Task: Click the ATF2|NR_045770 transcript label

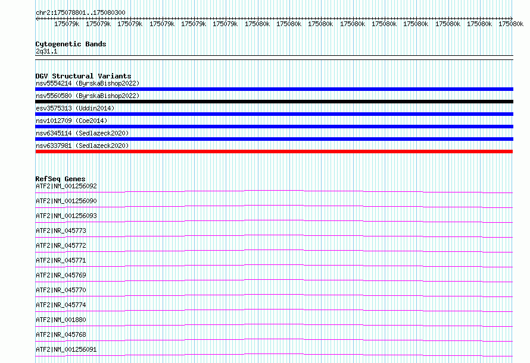Action: (x=61, y=290)
